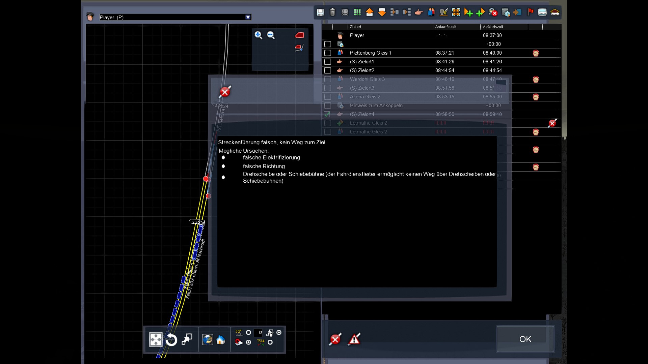Toggle the magnet snap radio button
This screenshot has height=364, width=648.
pos(249,342)
